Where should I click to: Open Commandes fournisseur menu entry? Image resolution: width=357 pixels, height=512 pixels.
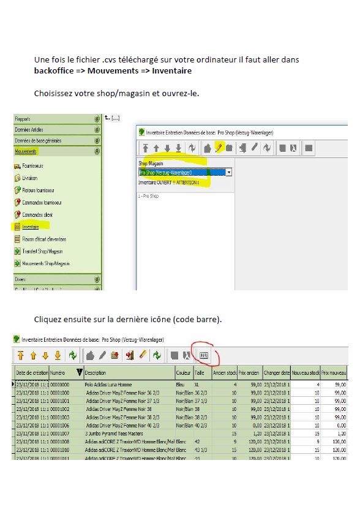click(x=42, y=203)
